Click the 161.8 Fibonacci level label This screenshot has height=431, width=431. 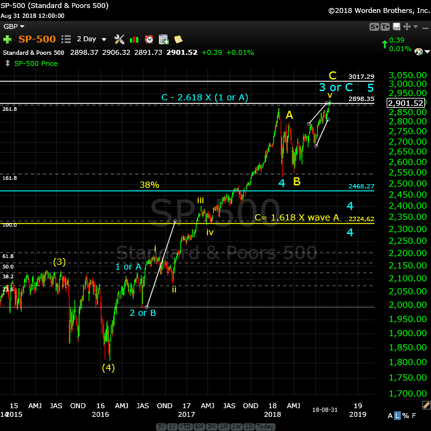(10, 178)
